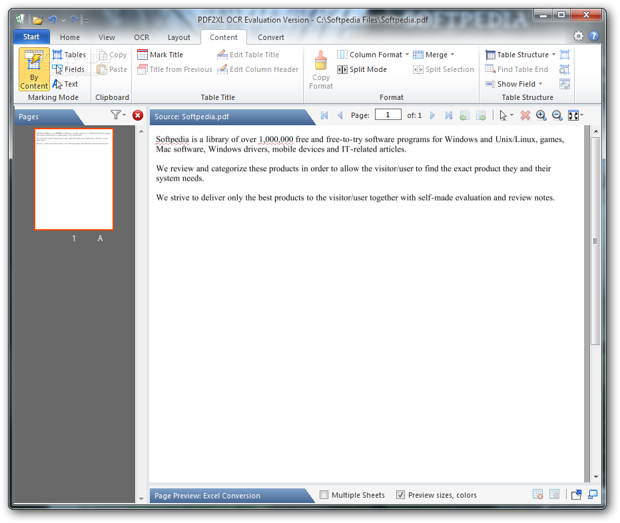Select the Content tab
This screenshot has width=620, height=523.
click(x=224, y=37)
